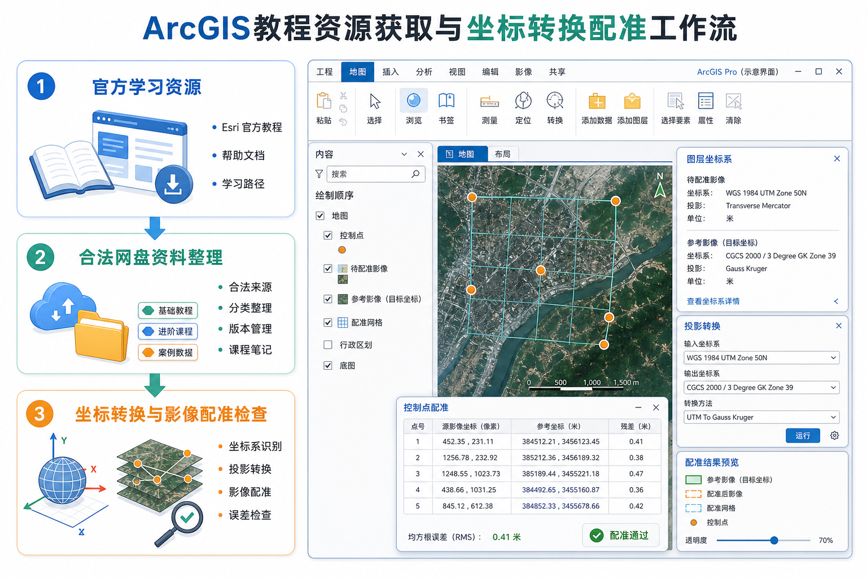Select the 地图 view tab above the map

(x=462, y=154)
